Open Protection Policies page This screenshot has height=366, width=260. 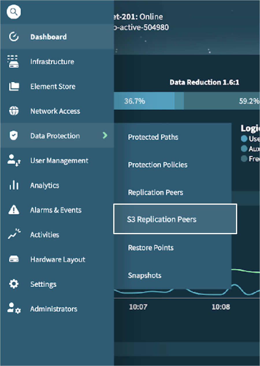click(158, 165)
